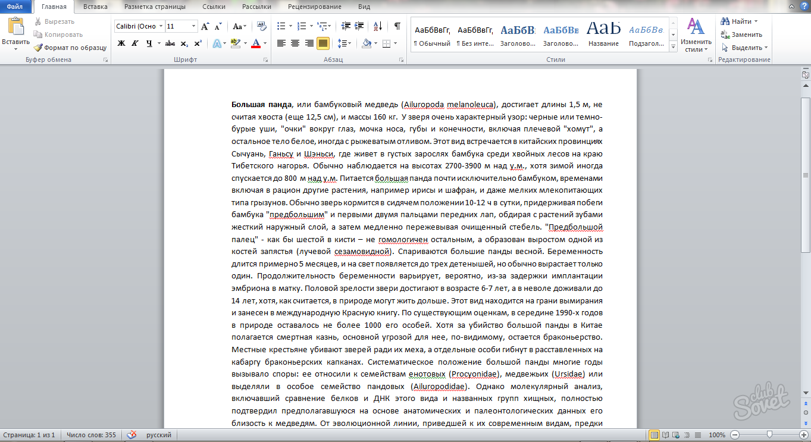The image size is (811, 442).
Task: Apply the Обычный style
Action: 432,35
